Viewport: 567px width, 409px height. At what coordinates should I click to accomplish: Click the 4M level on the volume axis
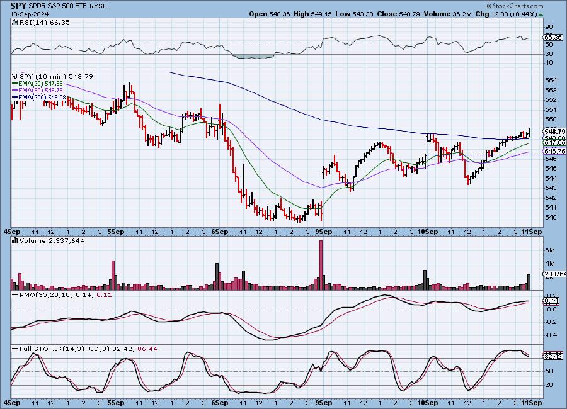(x=550, y=264)
